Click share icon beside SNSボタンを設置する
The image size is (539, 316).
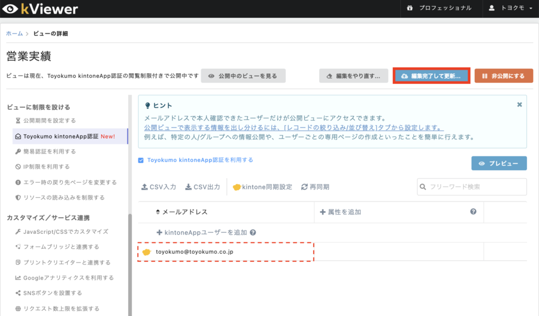click(18, 293)
